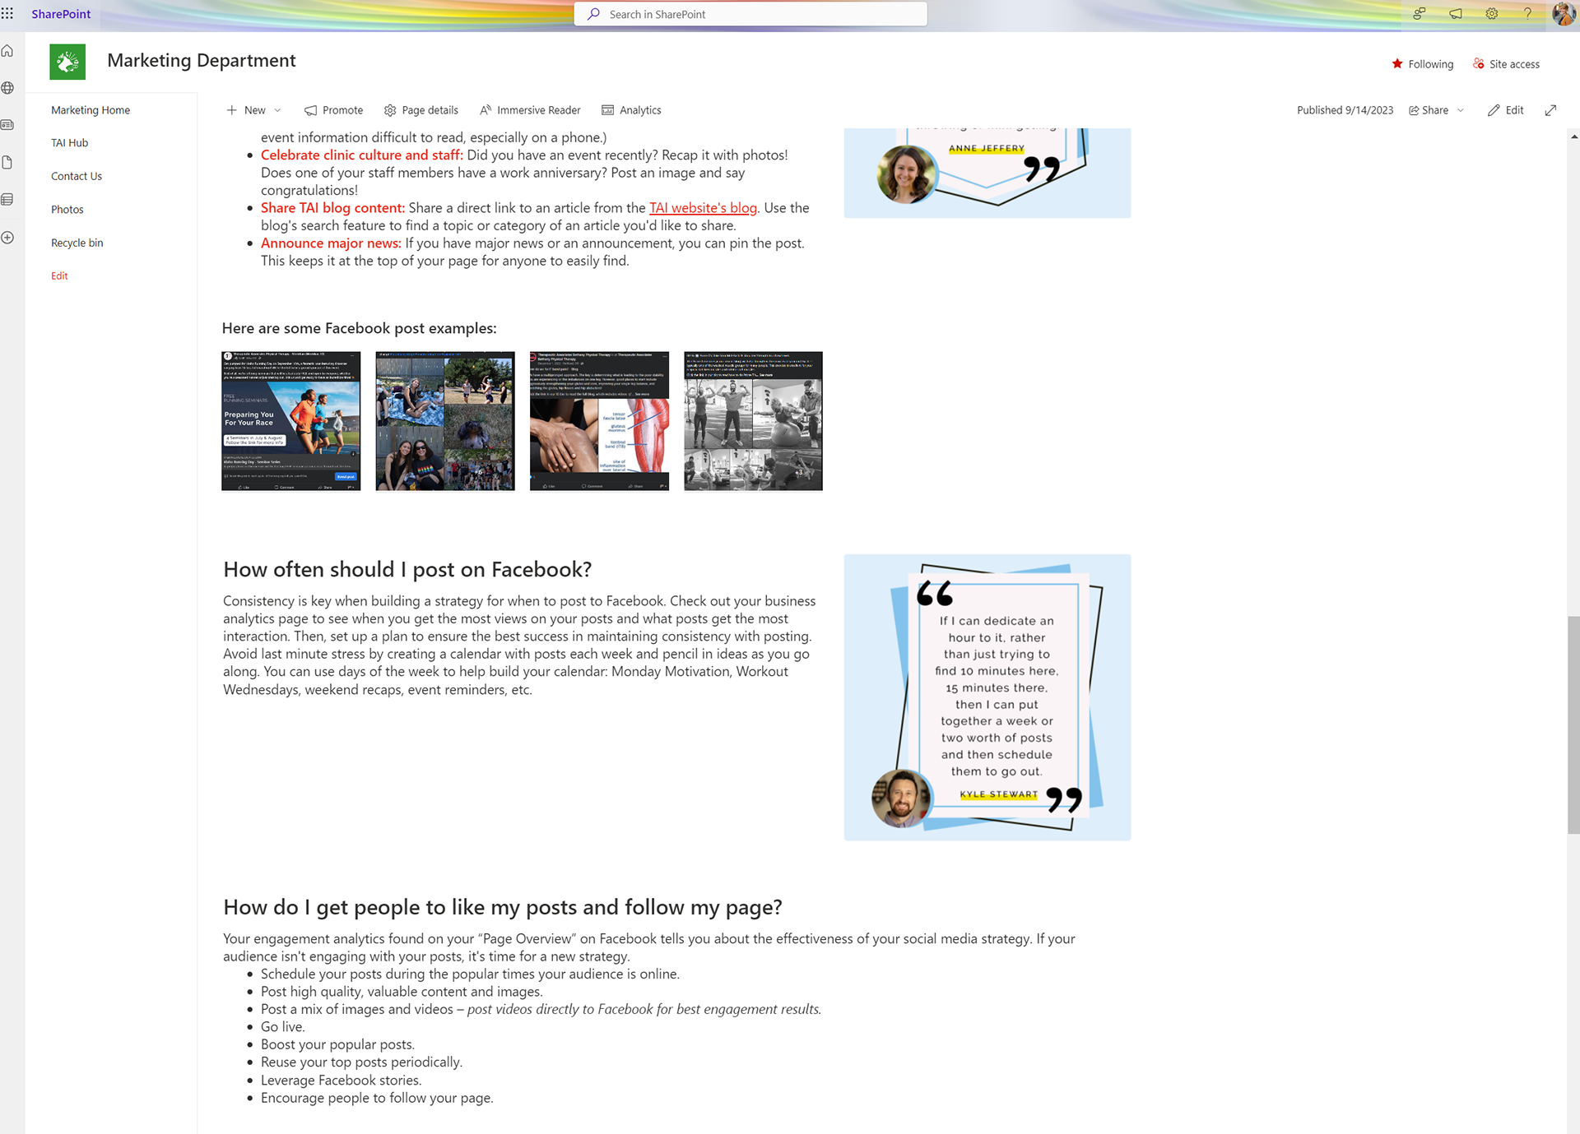Click the Search in SharePoint box

pos(750,14)
